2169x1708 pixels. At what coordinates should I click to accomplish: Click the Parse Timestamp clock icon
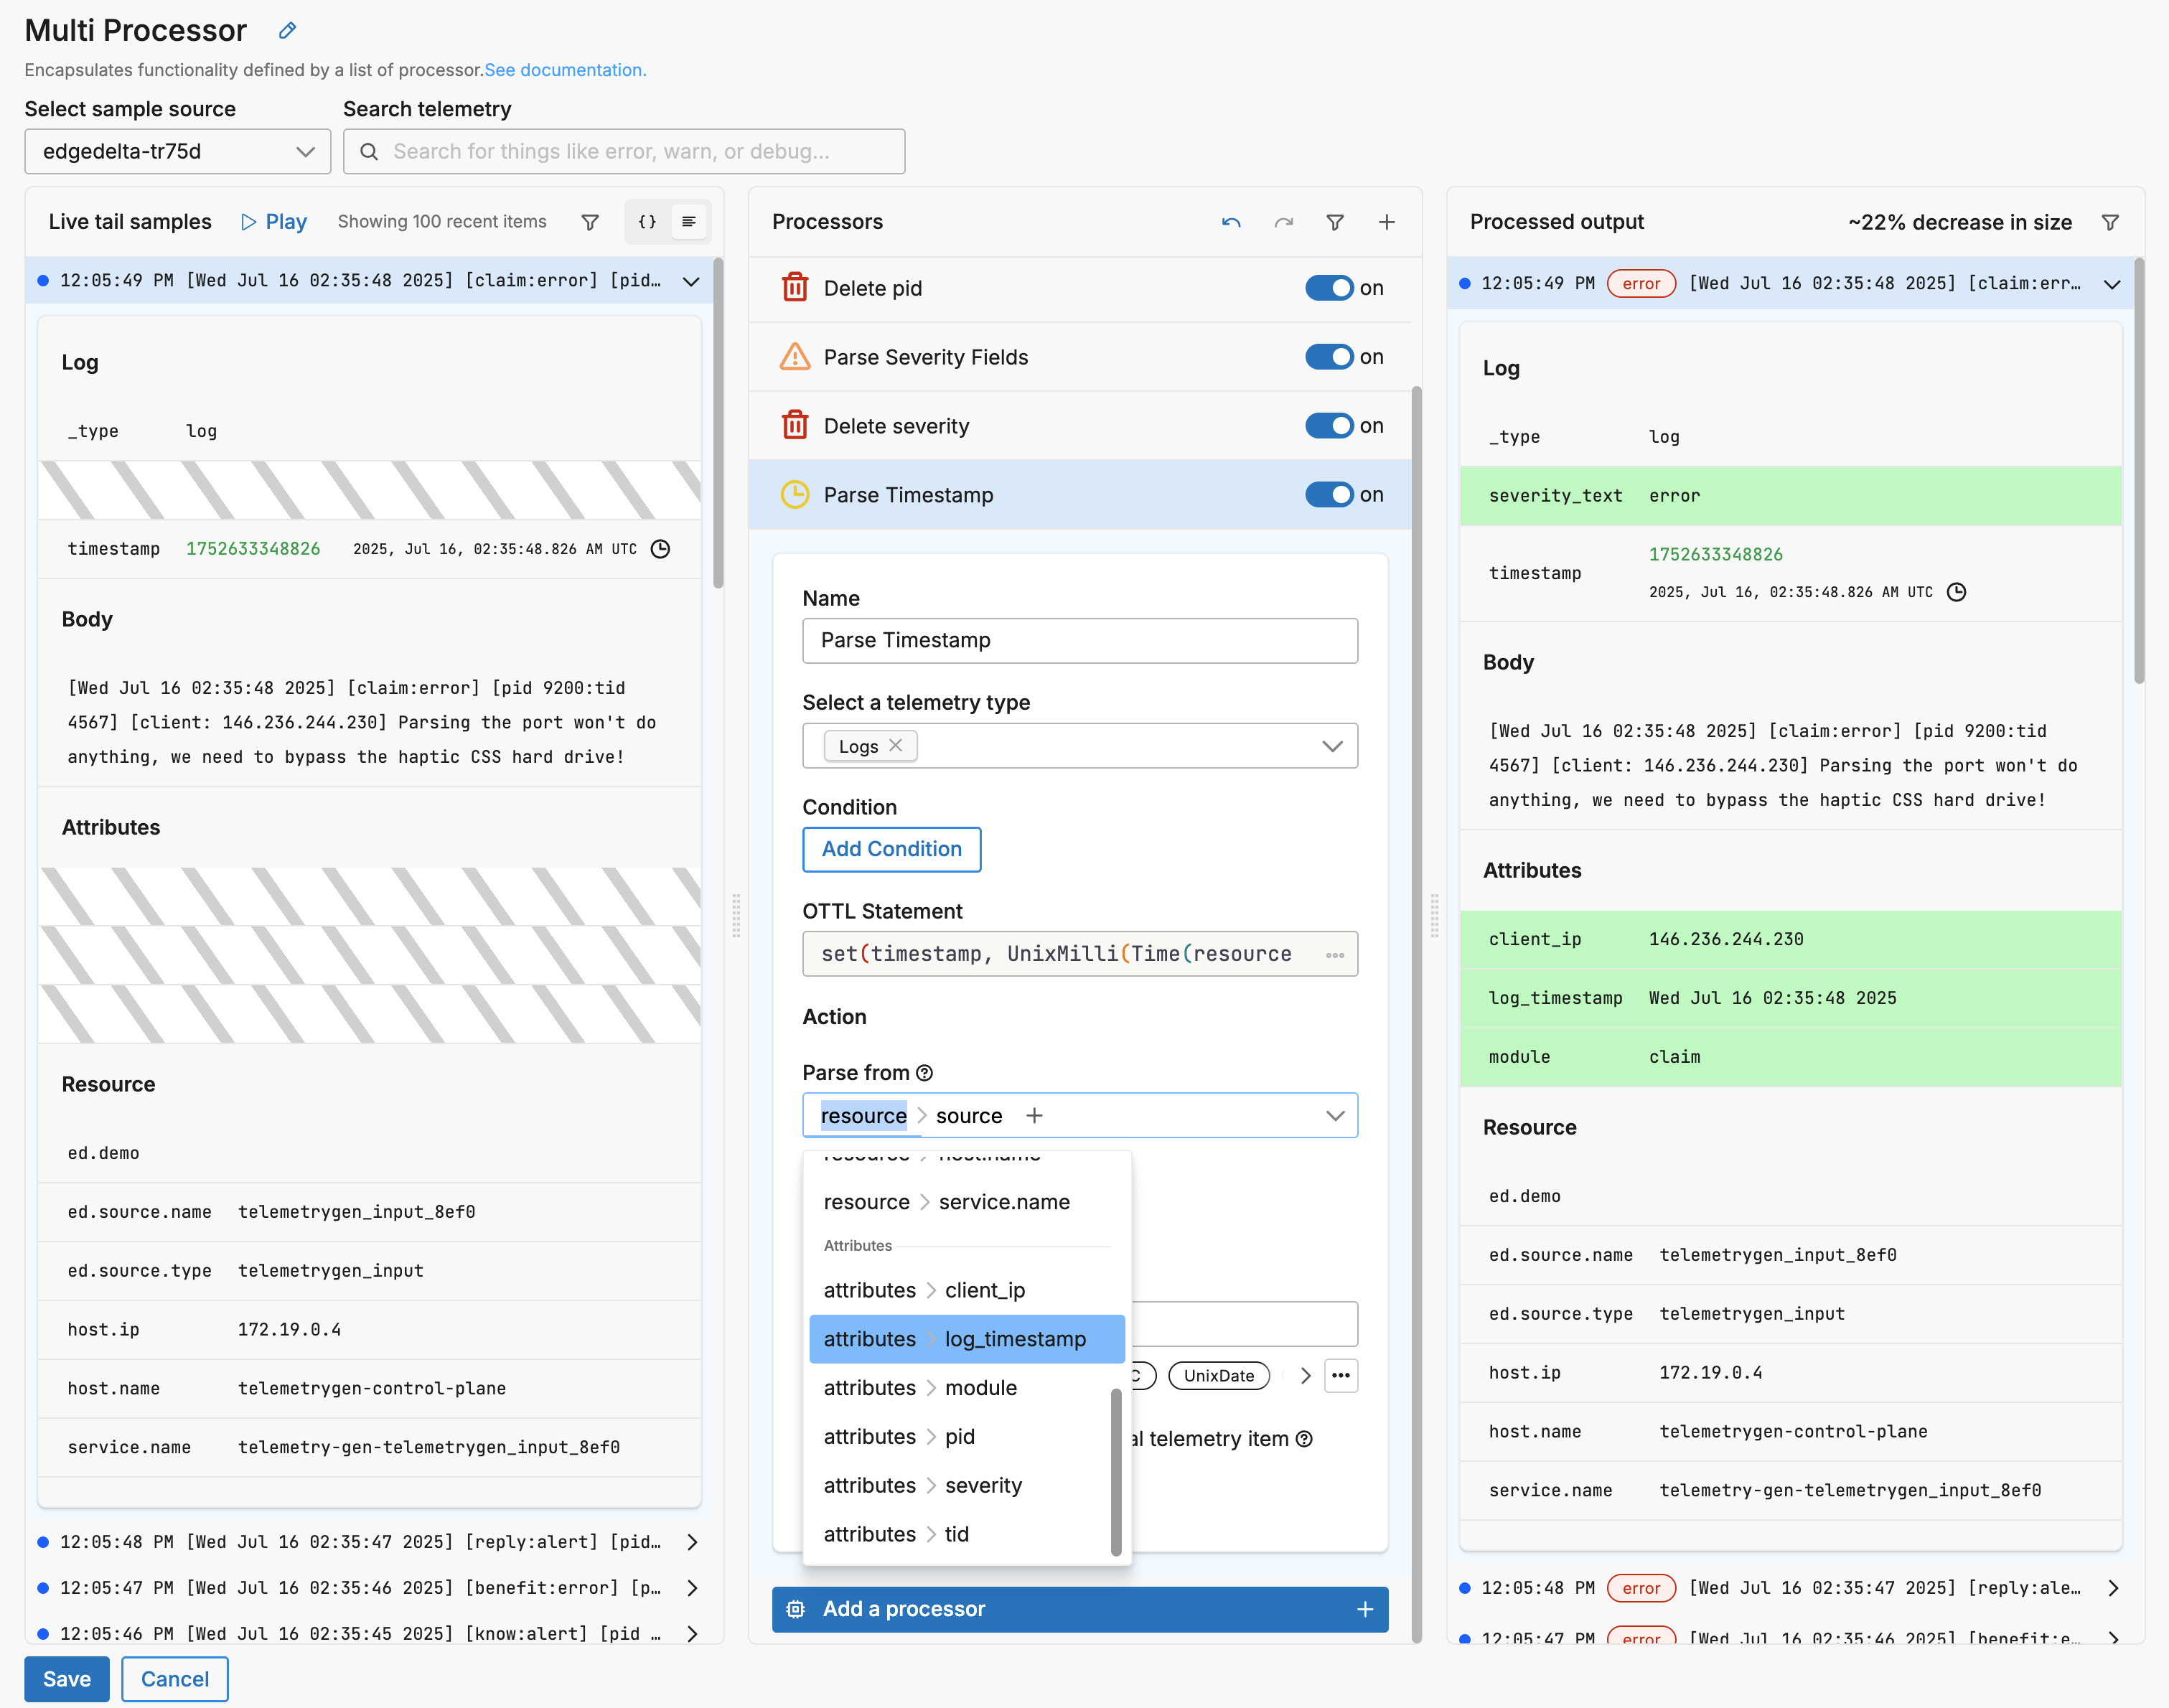tap(795, 495)
